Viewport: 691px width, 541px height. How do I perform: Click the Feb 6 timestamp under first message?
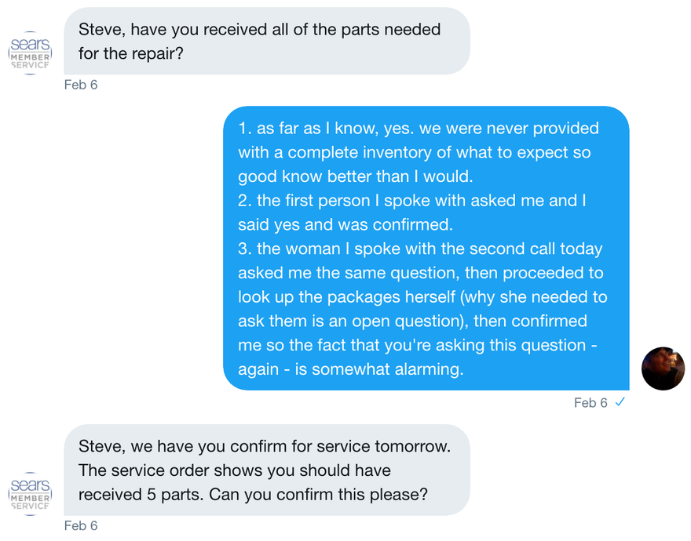81,85
